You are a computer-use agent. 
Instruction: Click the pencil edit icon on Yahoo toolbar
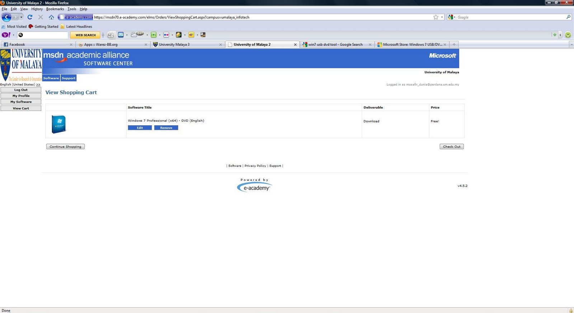(110, 35)
